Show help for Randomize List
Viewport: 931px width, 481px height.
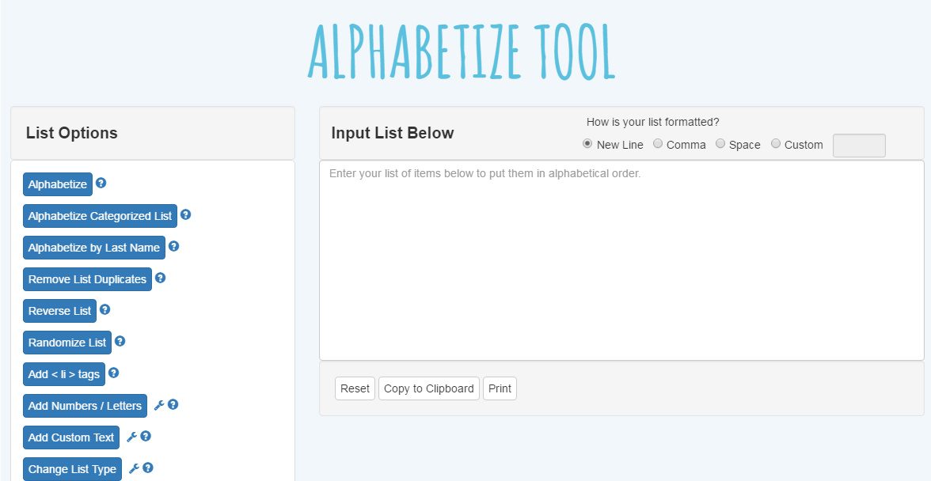[120, 341]
